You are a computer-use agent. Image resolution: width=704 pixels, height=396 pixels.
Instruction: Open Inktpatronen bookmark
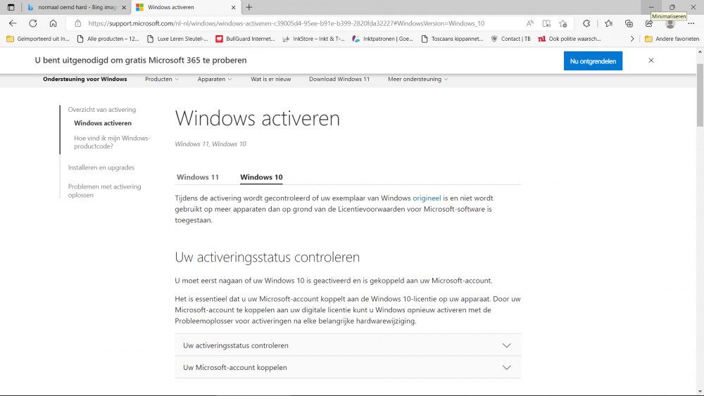coord(383,39)
